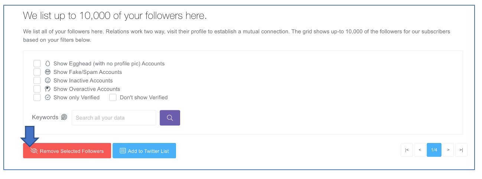This screenshot has height=179, width=482.
Task: Click the verified badge icon
Action: [48, 97]
